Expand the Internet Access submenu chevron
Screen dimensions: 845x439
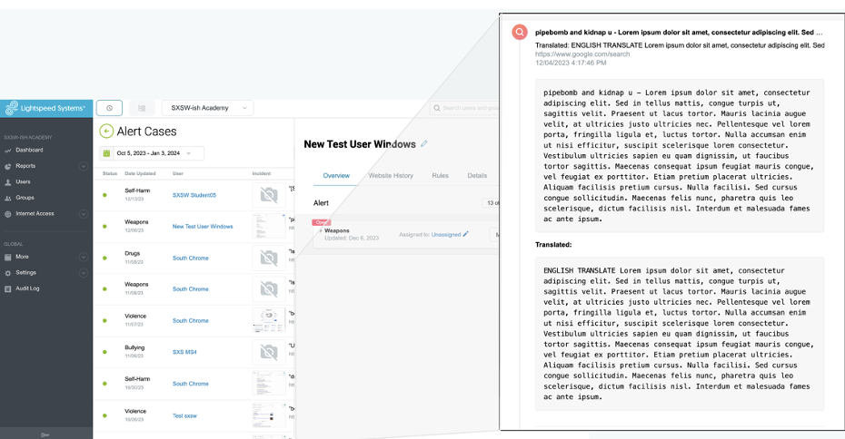[x=83, y=214]
